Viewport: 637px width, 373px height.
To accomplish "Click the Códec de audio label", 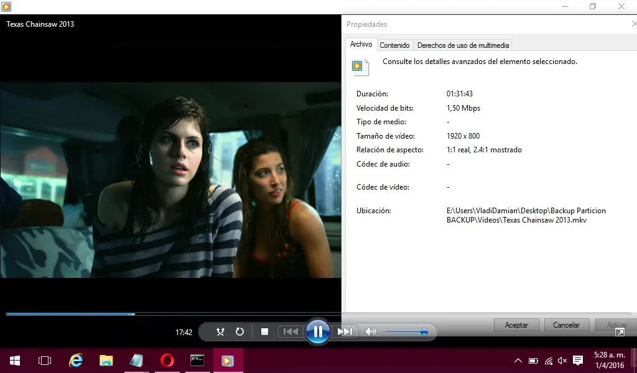I will click(383, 164).
